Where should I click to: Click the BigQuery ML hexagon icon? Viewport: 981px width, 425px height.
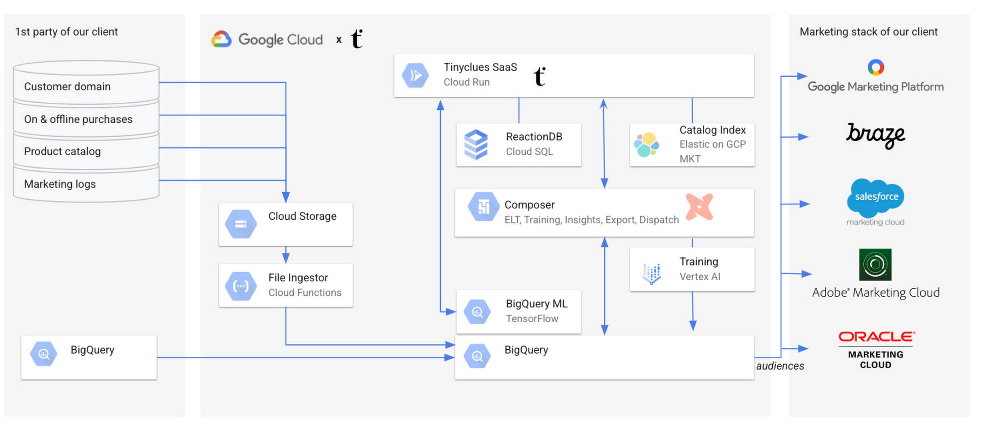[477, 312]
